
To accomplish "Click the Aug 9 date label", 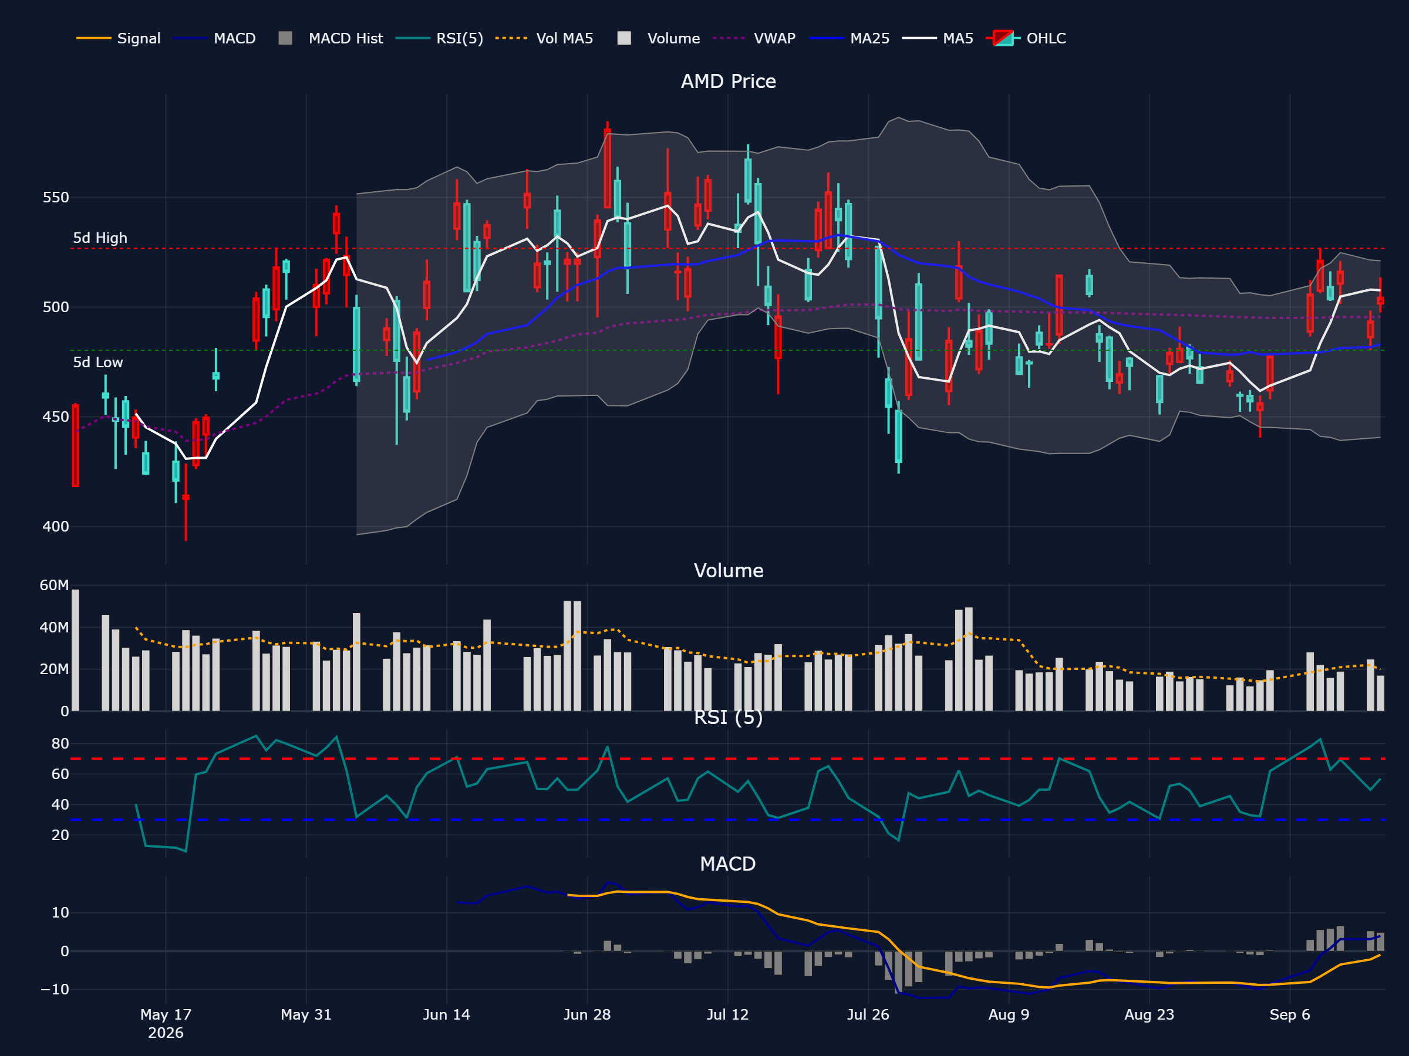I will coord(1009,1014).
